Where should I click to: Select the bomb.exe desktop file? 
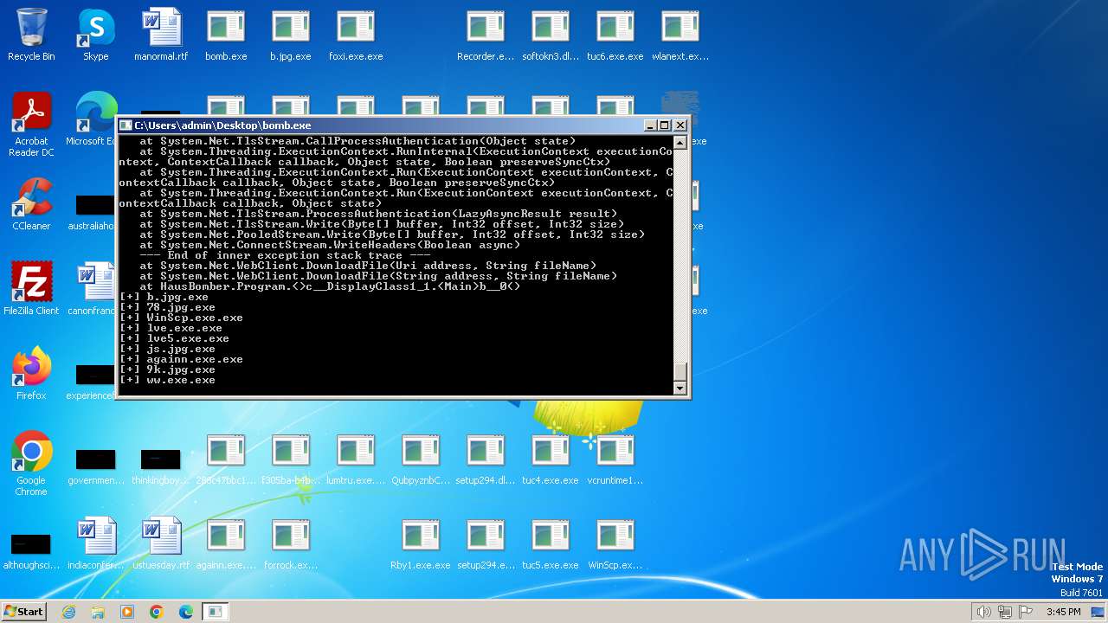226,35
